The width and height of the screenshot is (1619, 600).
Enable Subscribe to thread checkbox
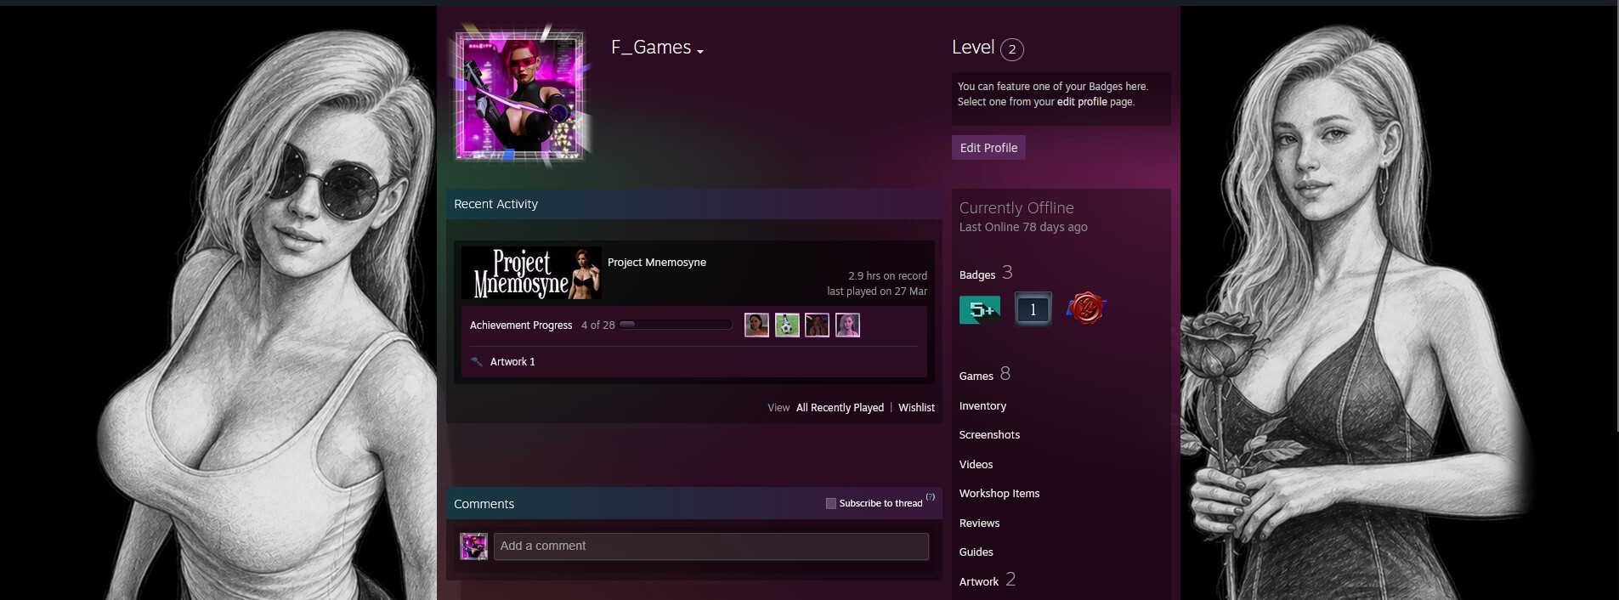(831, 504)
